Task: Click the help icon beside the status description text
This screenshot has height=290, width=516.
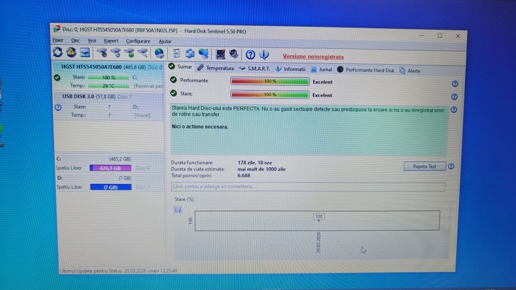Action: pyautogui.click(x=454, y=110)
